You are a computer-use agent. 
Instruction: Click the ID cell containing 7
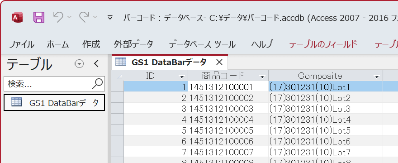coord(156,152)
